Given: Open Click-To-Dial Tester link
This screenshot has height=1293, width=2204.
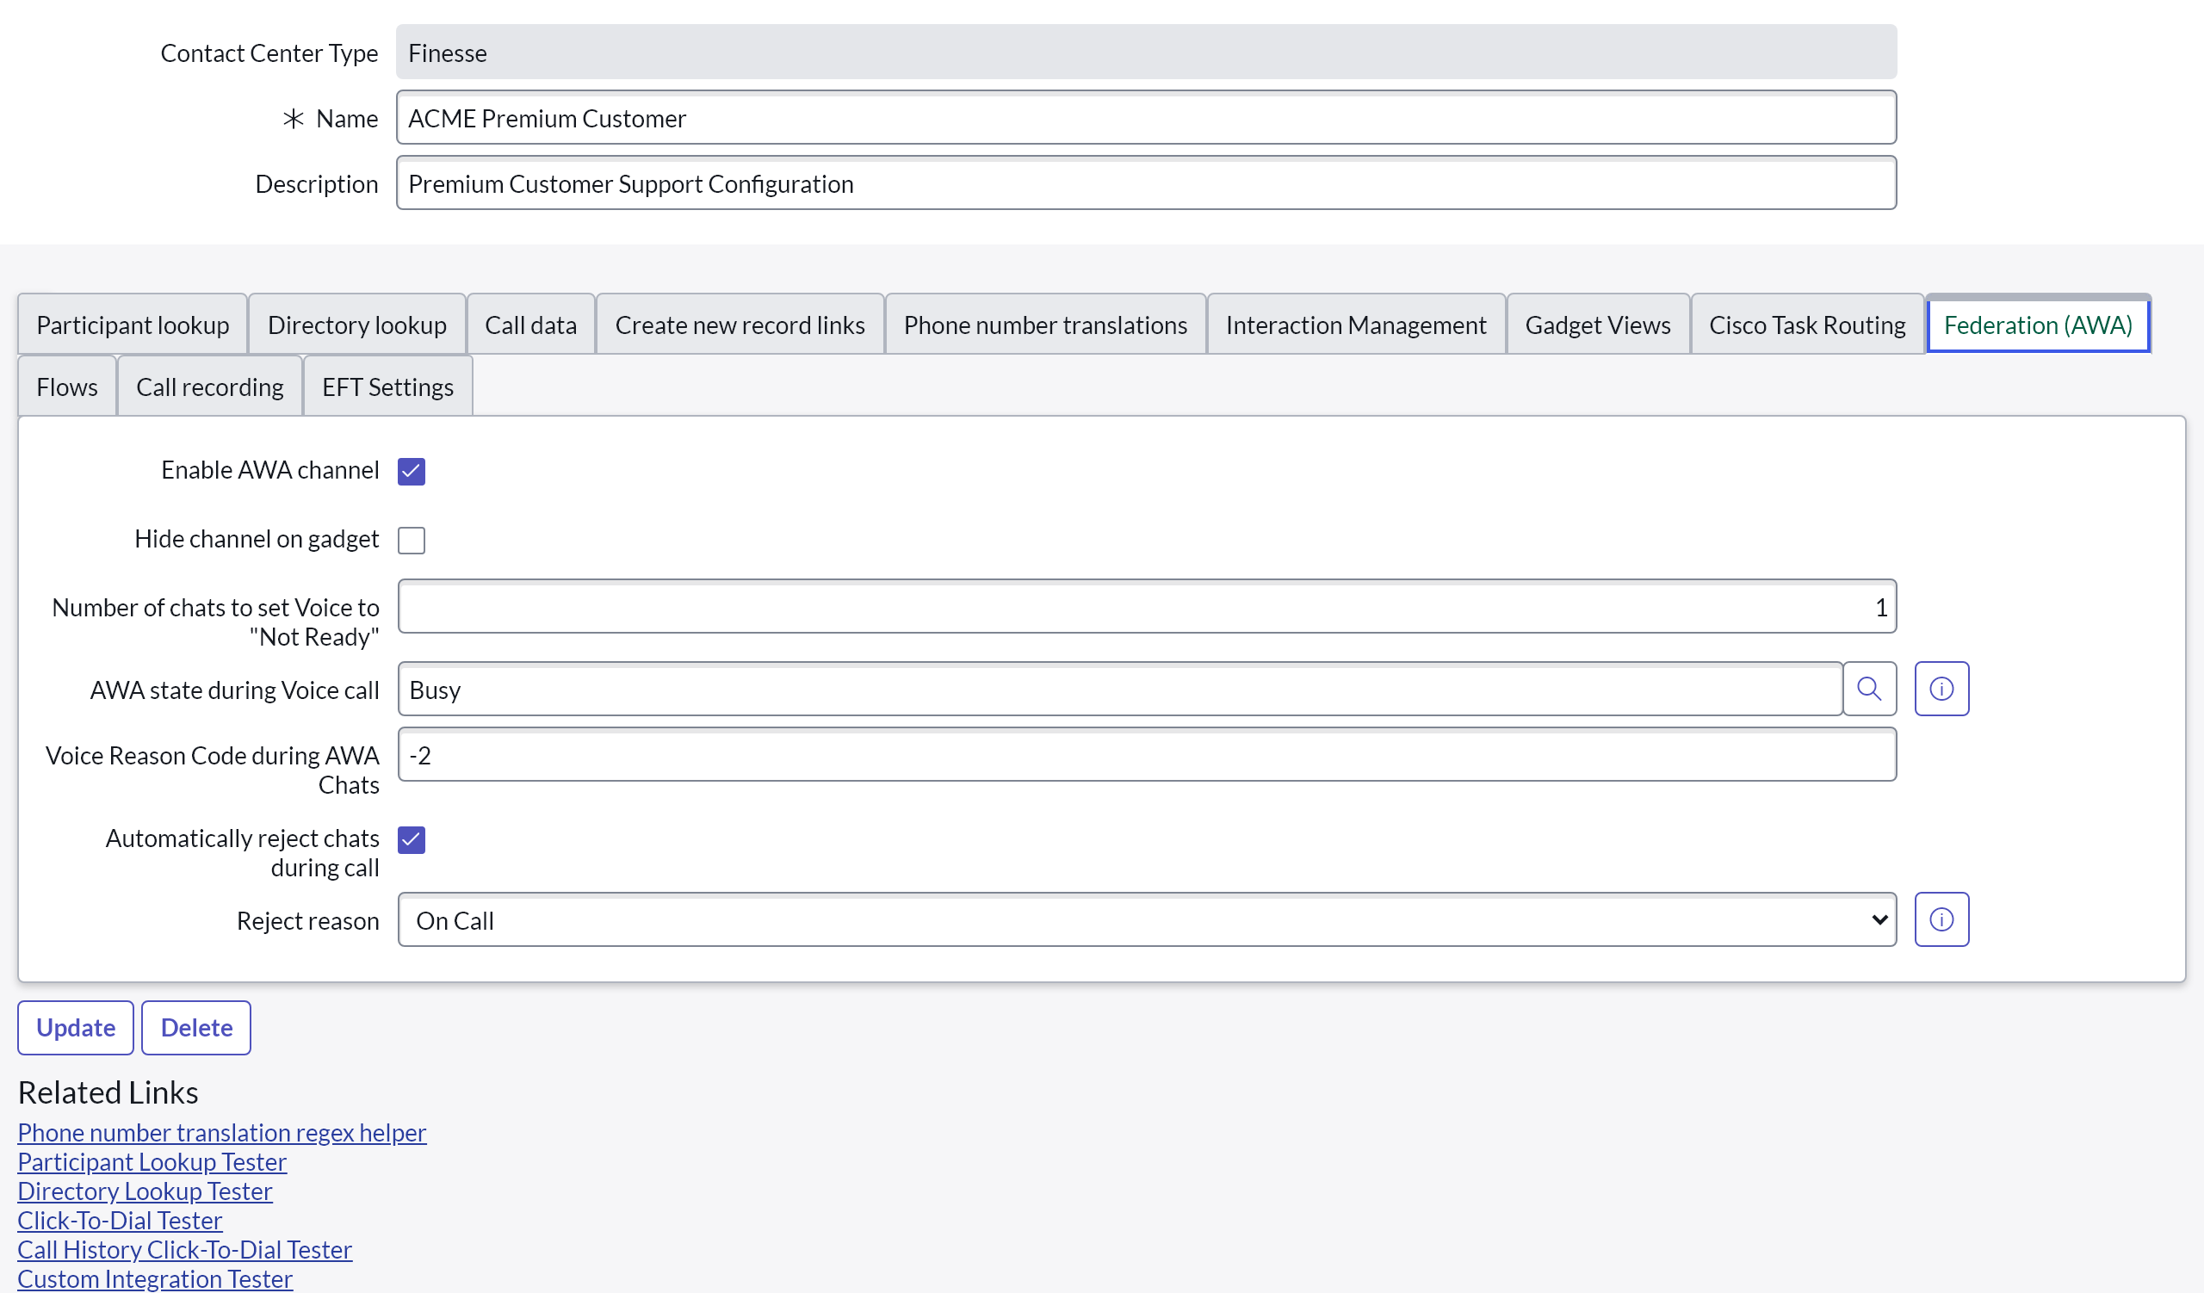Looking at the screenshot, I should (120, 1221).
